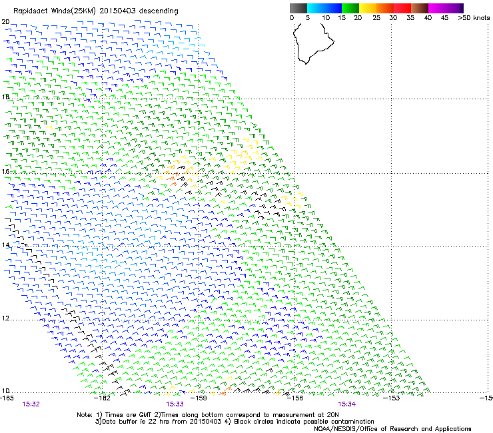Click the purple time label 15:34
This screenshot has height=433, width=493.
(x=347, y=404)
